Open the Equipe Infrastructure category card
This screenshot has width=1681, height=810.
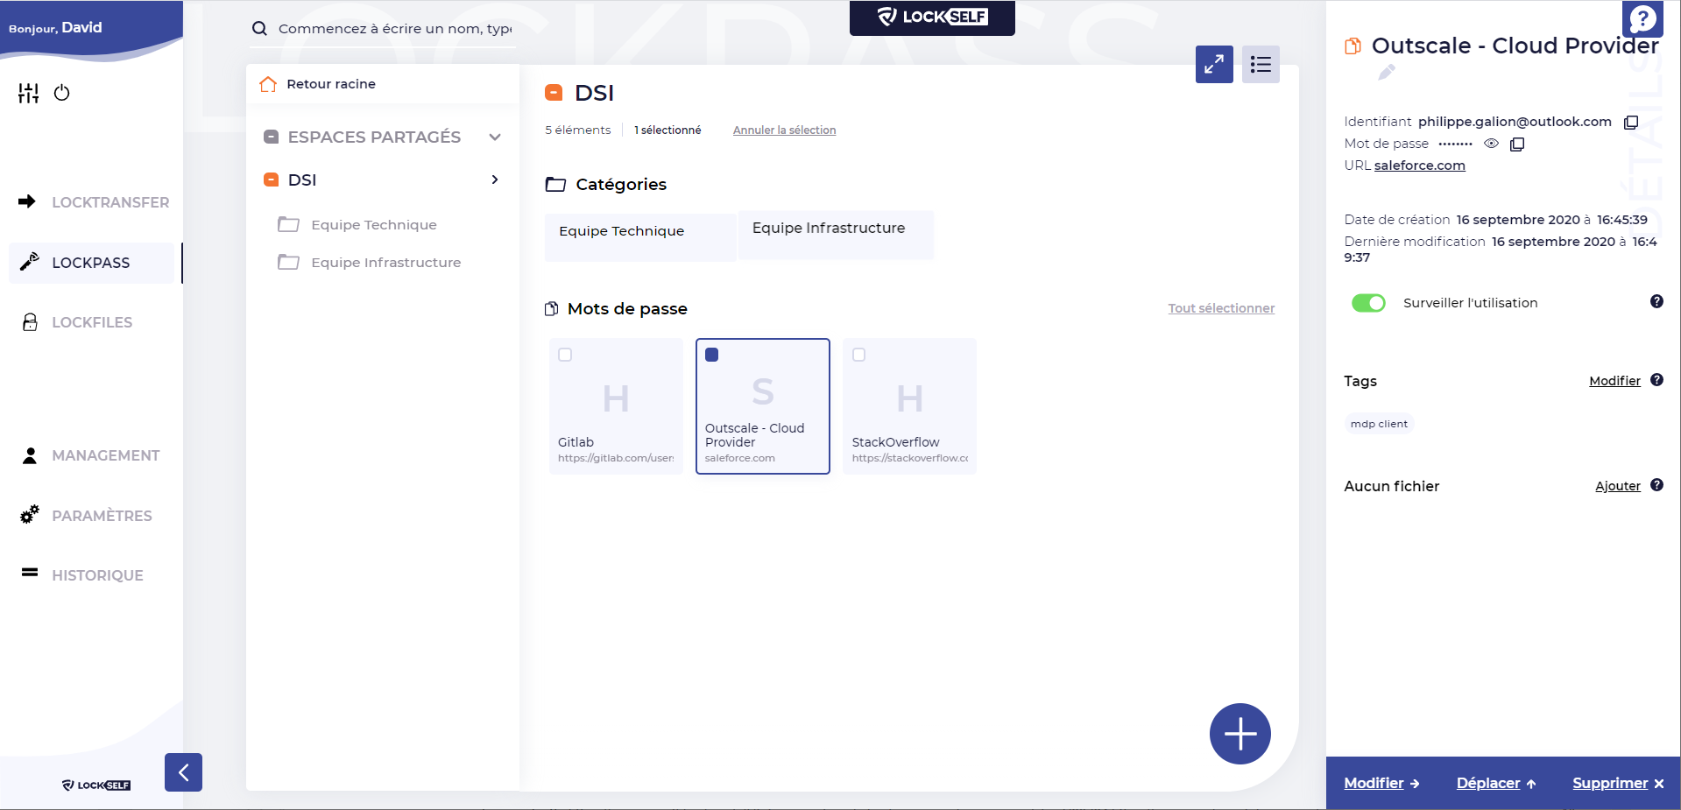[836, 235]
